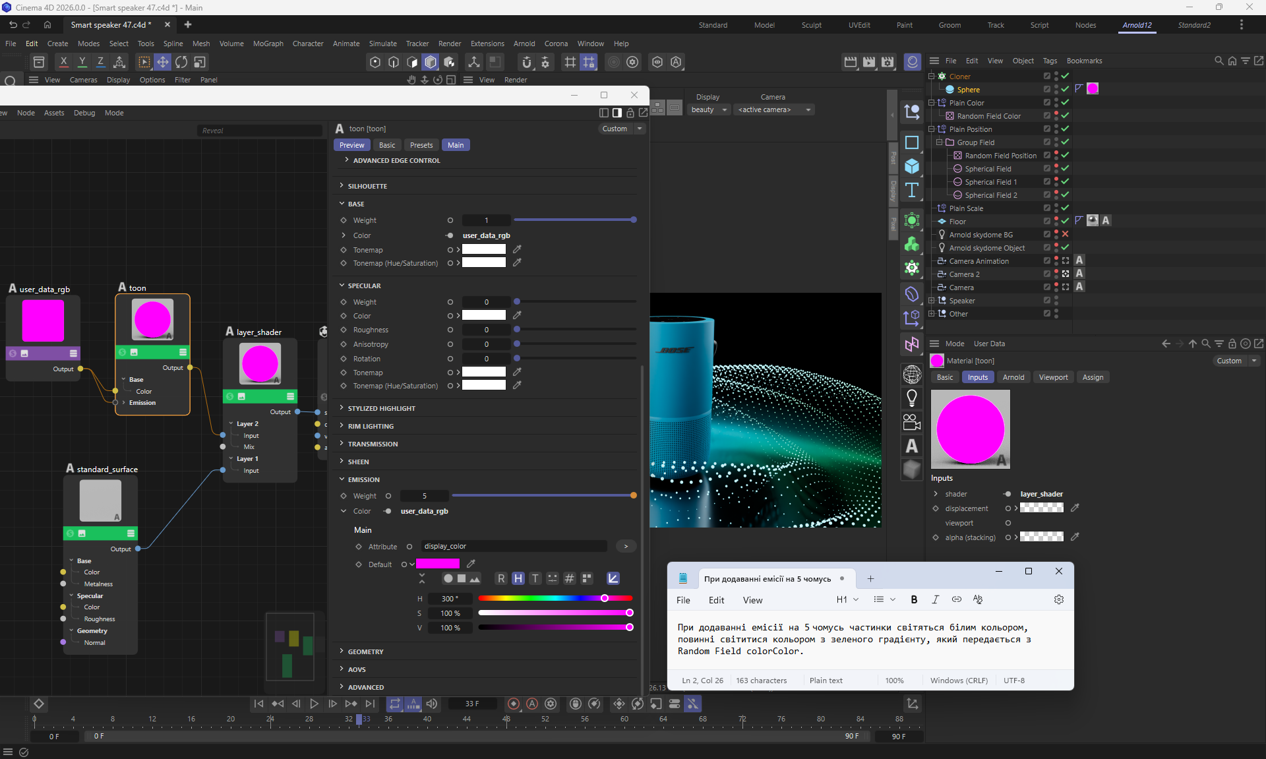Click the Light object icon

coord(912,398)
